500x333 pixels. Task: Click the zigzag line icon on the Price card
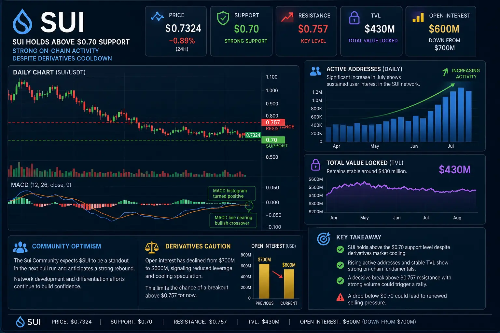click(x=157, y=16)
